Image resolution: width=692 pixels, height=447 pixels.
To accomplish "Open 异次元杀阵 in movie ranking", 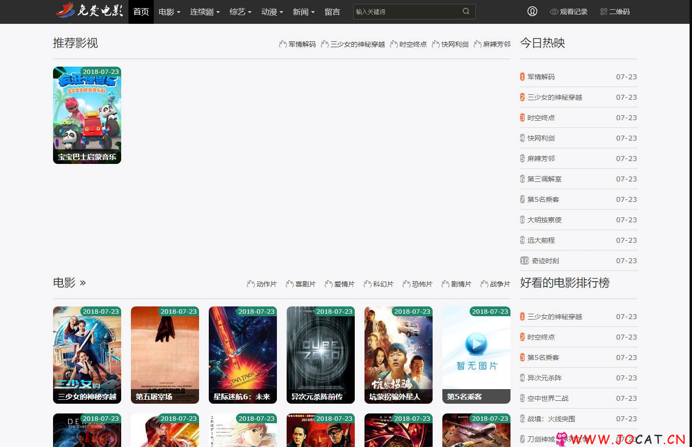I will tap(545, 378).
